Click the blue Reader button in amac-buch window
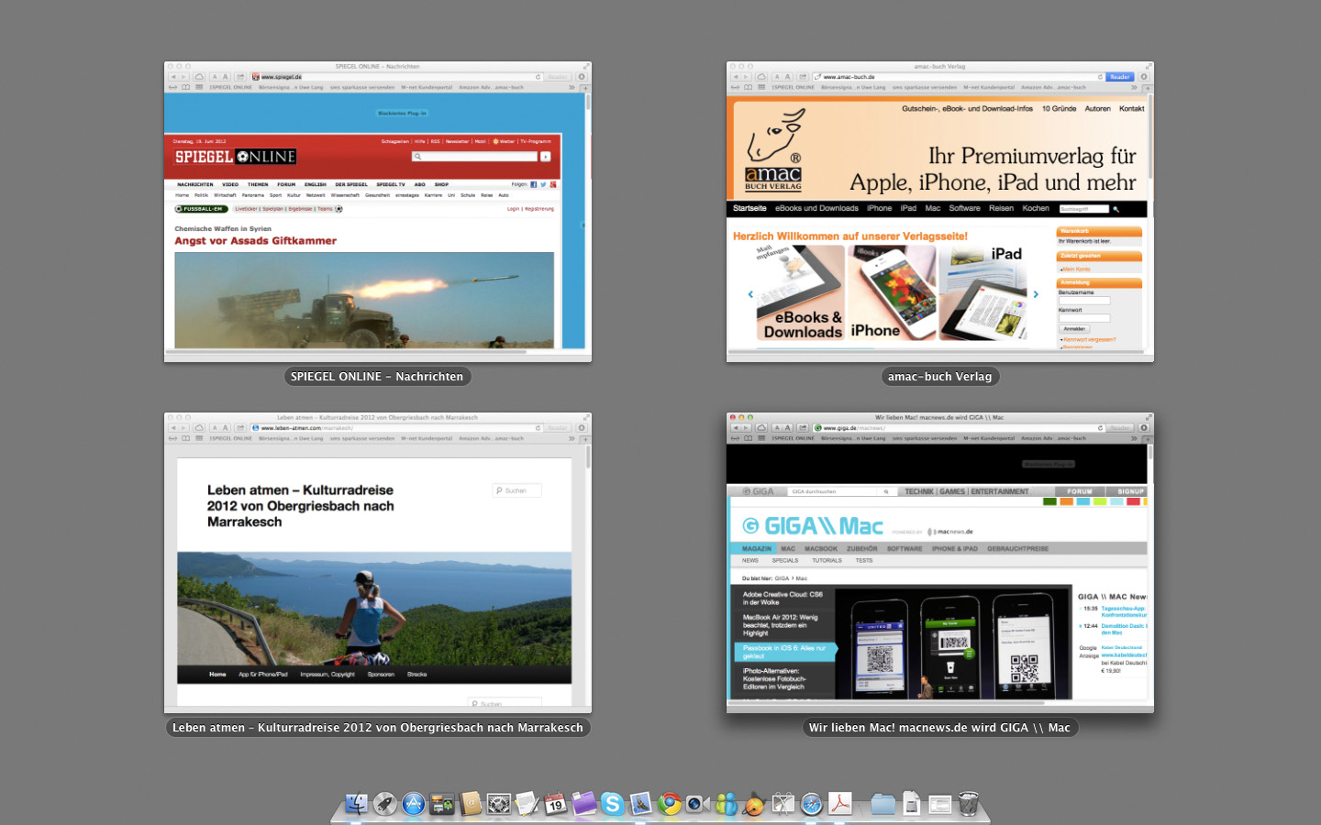1321x825 pixels. click(1119, 77)
